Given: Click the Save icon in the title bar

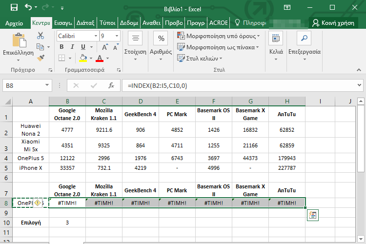Looking at the screenshot, I should [x=14, y=8].
